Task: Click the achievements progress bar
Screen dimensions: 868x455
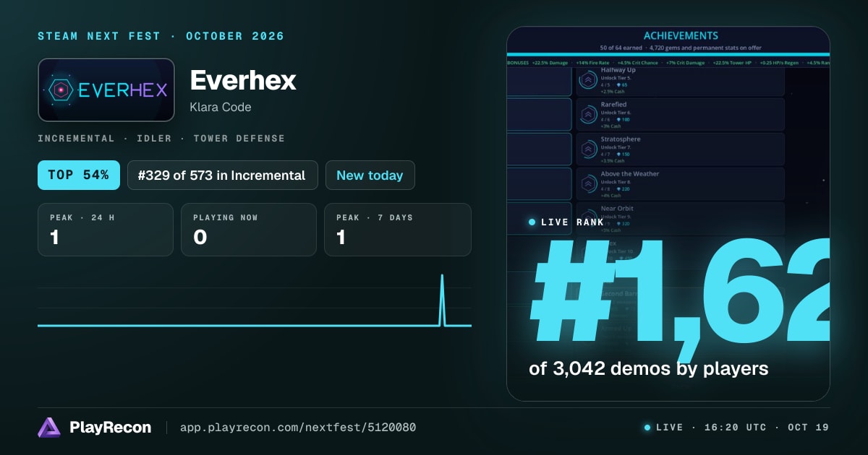Action: coord(668,54)
